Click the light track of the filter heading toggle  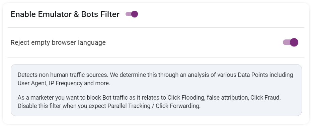pos(128,14)
